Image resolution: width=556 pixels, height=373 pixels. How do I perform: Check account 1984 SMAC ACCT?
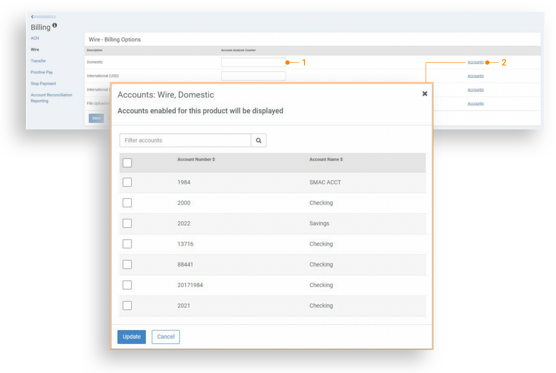(x=127, y=182)
